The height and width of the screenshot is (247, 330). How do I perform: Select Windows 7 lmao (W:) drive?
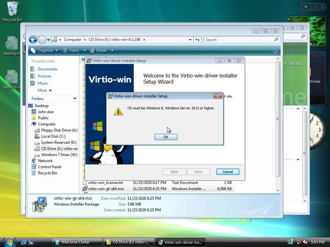coord(59,155)
